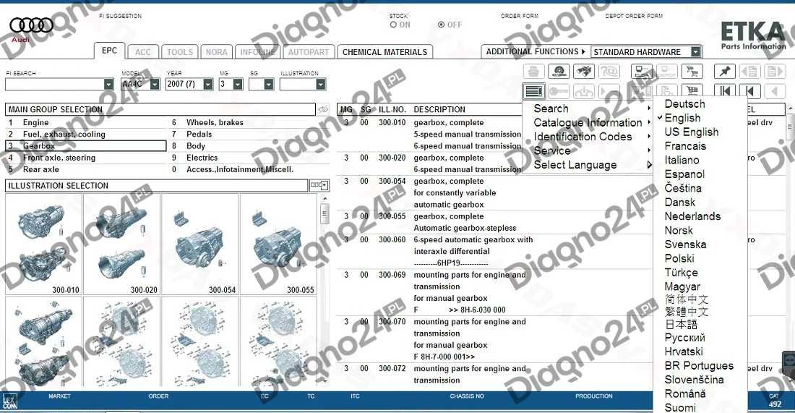Click the computer terminal icon
Image resolution: width=795 pixels, height=413 pixels.
tap(641, 72)
